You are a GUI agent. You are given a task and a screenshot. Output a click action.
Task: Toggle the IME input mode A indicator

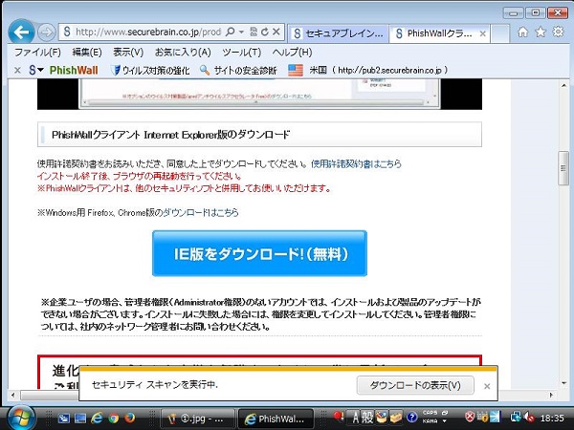355,417
